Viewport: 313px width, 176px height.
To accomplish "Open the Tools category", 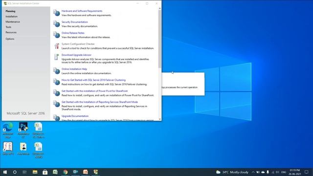I will pos(8,27).
